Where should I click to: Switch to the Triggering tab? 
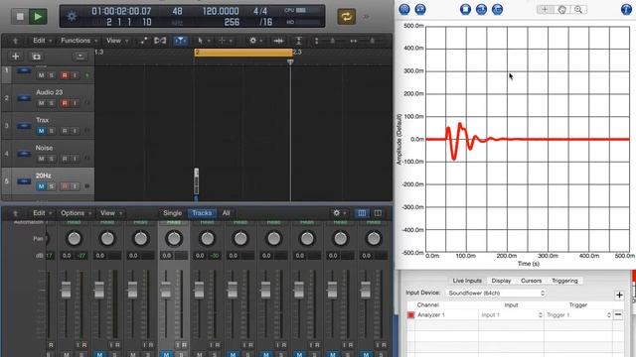(x=564, y=281)
